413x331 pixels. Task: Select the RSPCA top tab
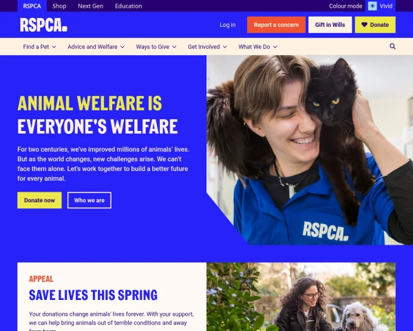tap(32, 6)
